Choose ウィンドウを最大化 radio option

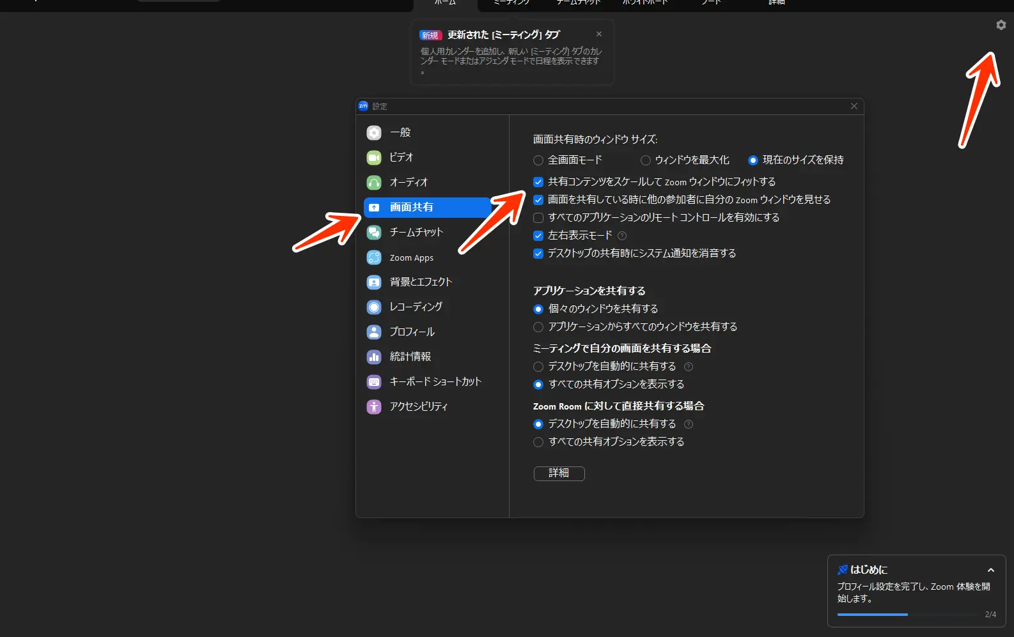(x=646, y=160)
